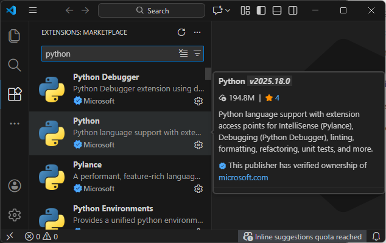Open manage gear for Python extension

click(x=198, y=145)
